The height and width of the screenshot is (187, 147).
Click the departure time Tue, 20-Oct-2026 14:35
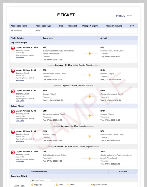click(52, 60)
